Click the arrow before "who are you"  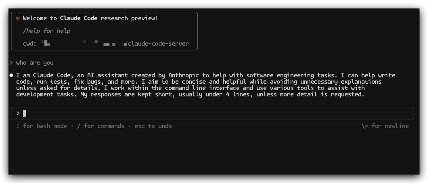pyautogui.click(x=11, y=63)
